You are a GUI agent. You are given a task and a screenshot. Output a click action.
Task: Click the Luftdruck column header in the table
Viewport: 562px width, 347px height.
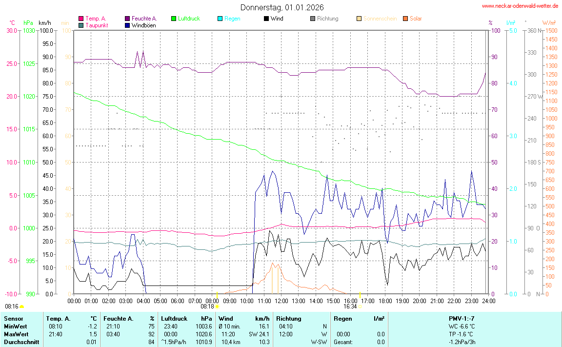pos(174,318)
